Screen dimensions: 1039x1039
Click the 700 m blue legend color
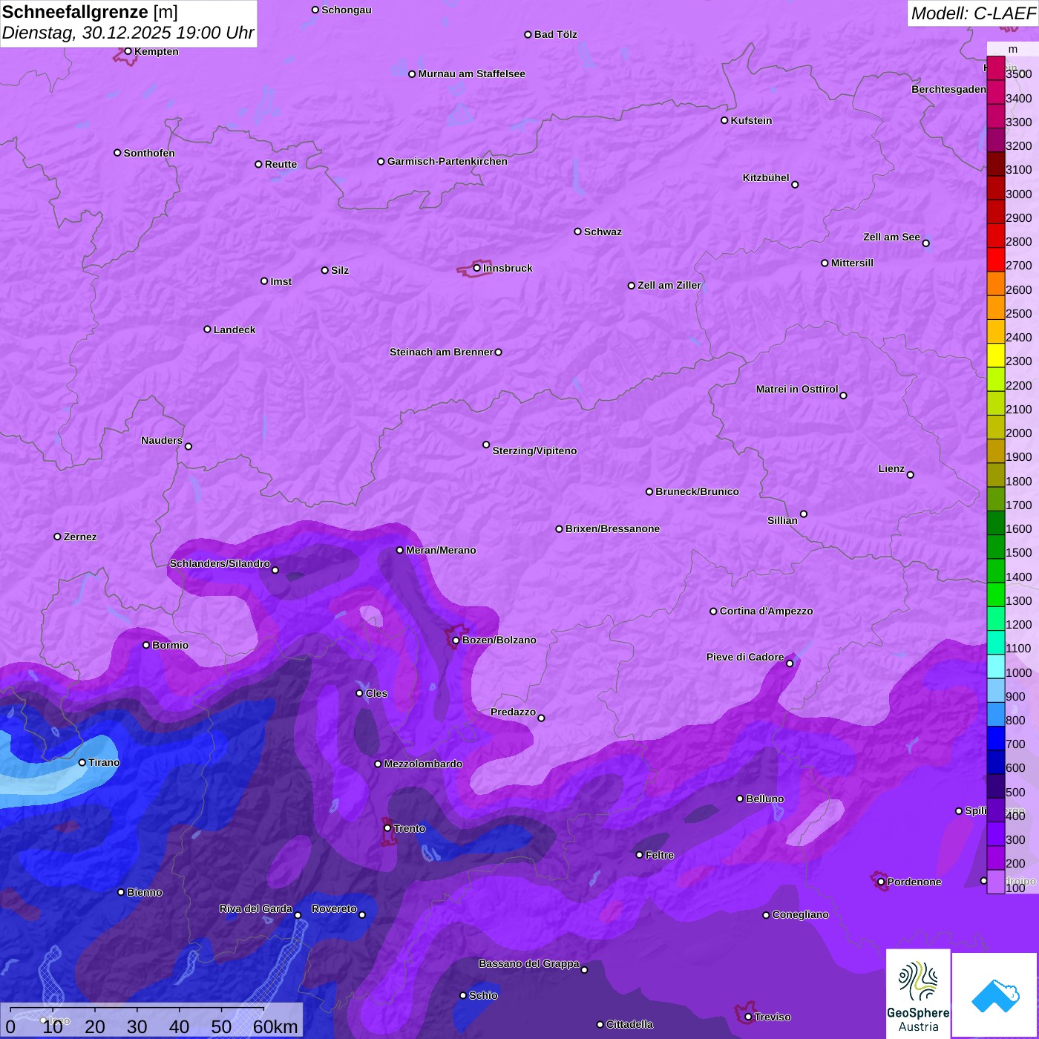[x=995, y=738]
